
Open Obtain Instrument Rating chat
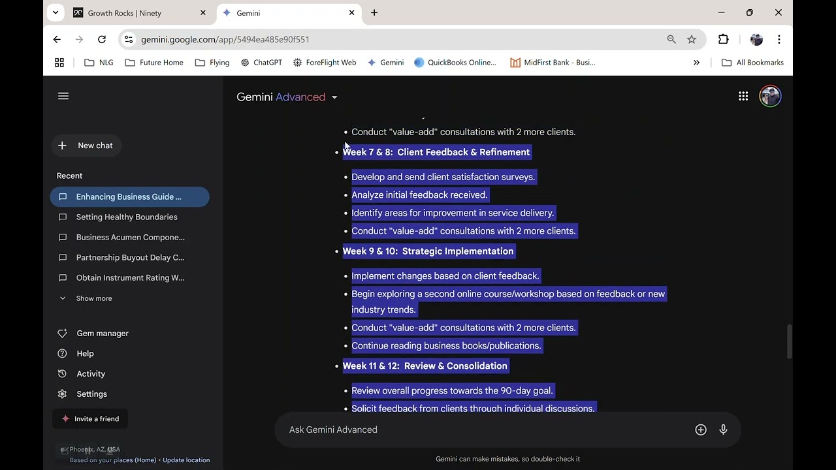pyautogui.click(x=129, y=277)
